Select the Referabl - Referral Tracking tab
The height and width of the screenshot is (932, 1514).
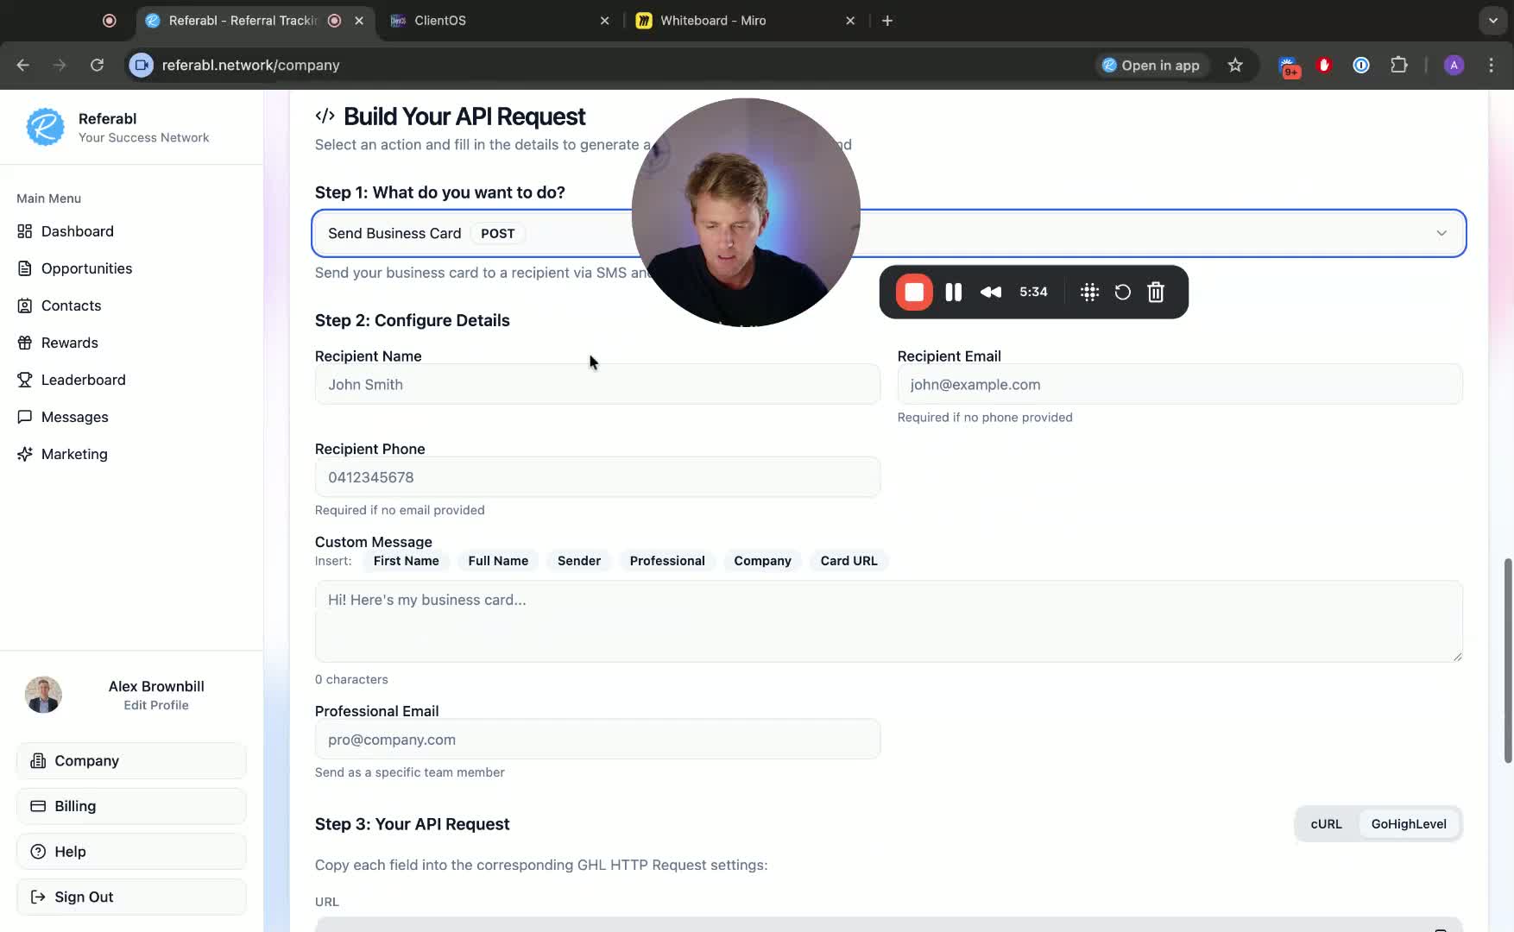point(255,21)
